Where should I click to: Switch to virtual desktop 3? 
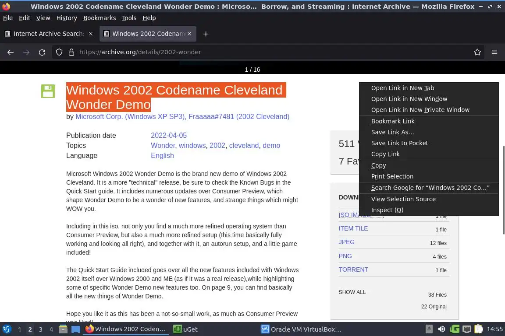[x=41, y=329]
